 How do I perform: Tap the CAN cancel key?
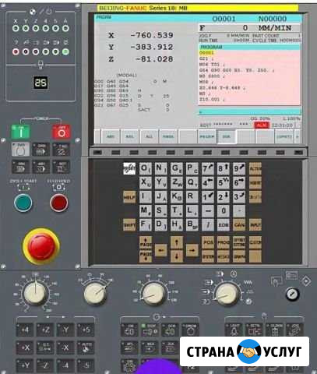point(239,225)
